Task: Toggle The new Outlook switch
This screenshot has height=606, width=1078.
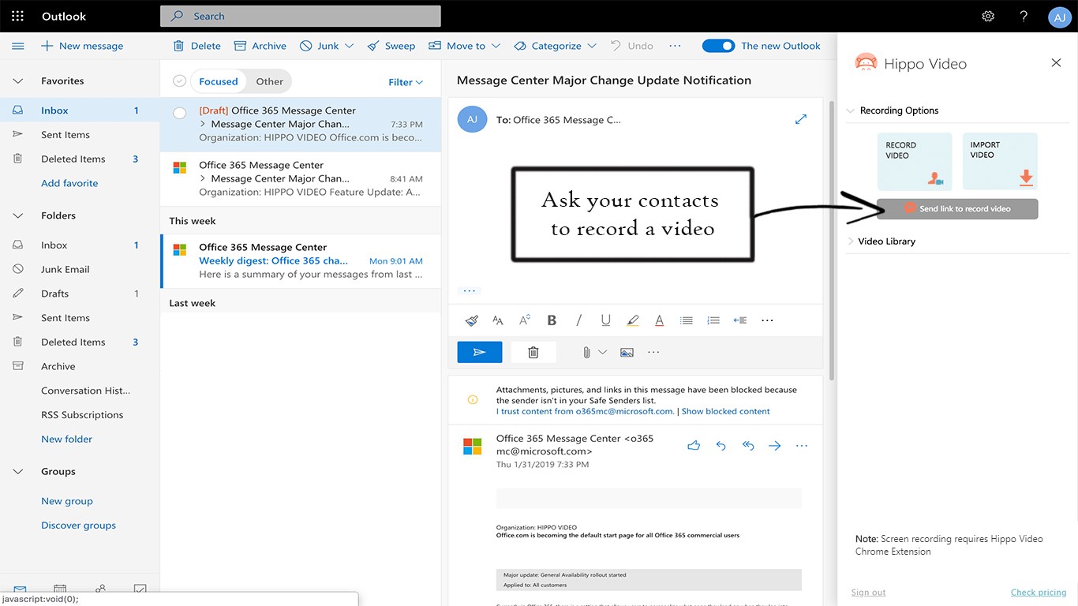Action: pos(718,46)
